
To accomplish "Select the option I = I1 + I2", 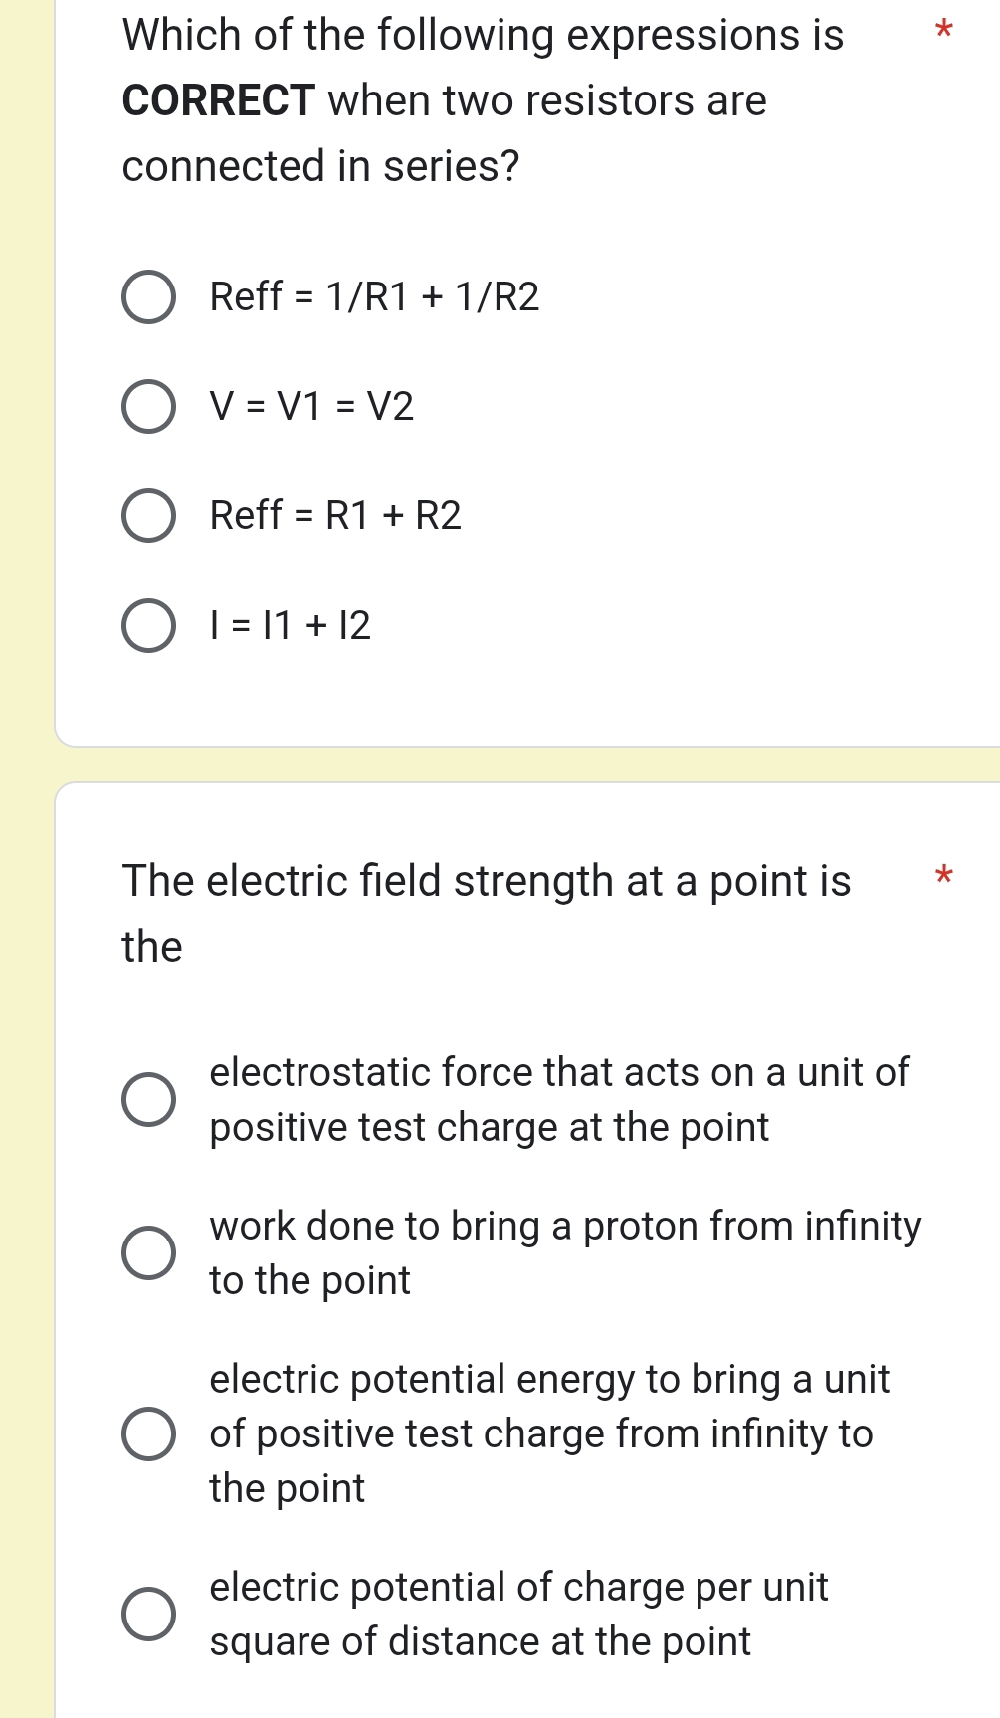I will coord(150,625).
